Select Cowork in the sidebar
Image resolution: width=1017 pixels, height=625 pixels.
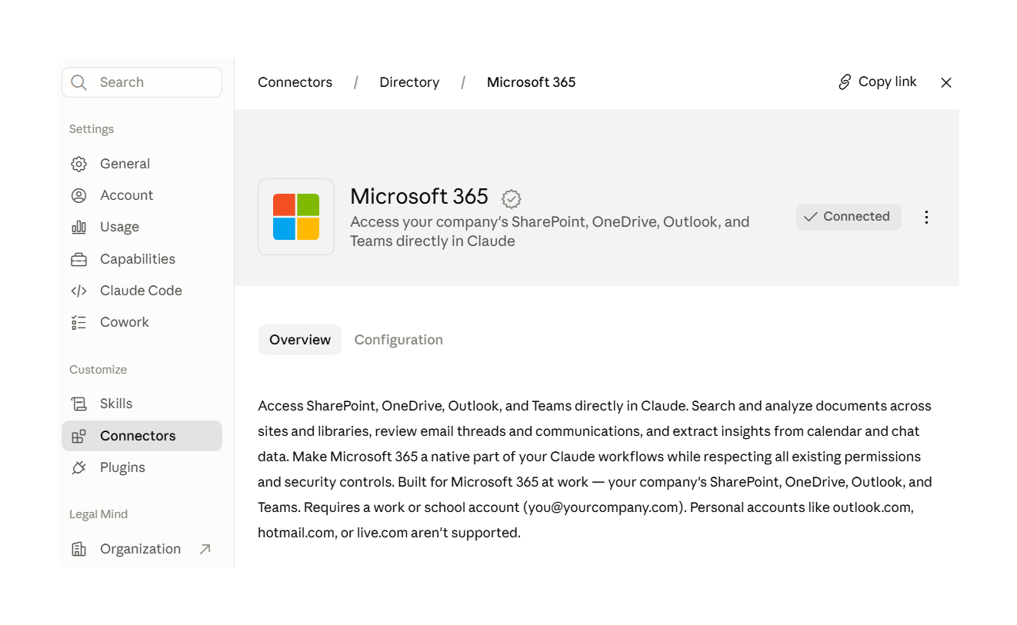tap(142, 322)
